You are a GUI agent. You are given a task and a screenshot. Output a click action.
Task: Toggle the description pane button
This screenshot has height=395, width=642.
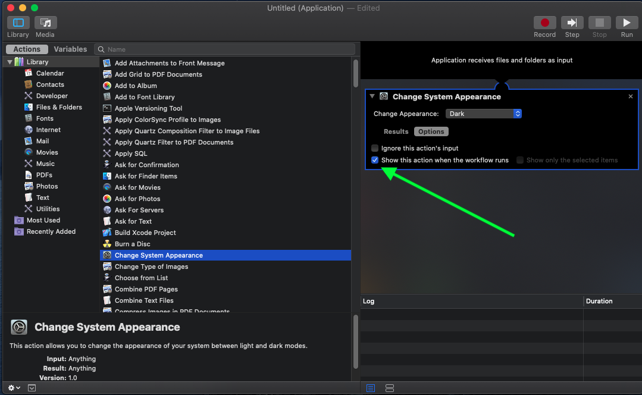[32, 388]
